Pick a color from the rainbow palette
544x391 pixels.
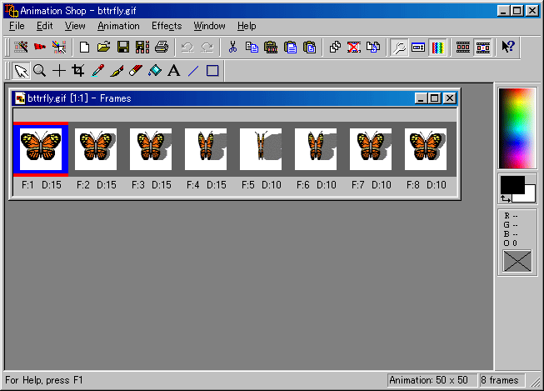click(x=517, y=128)
